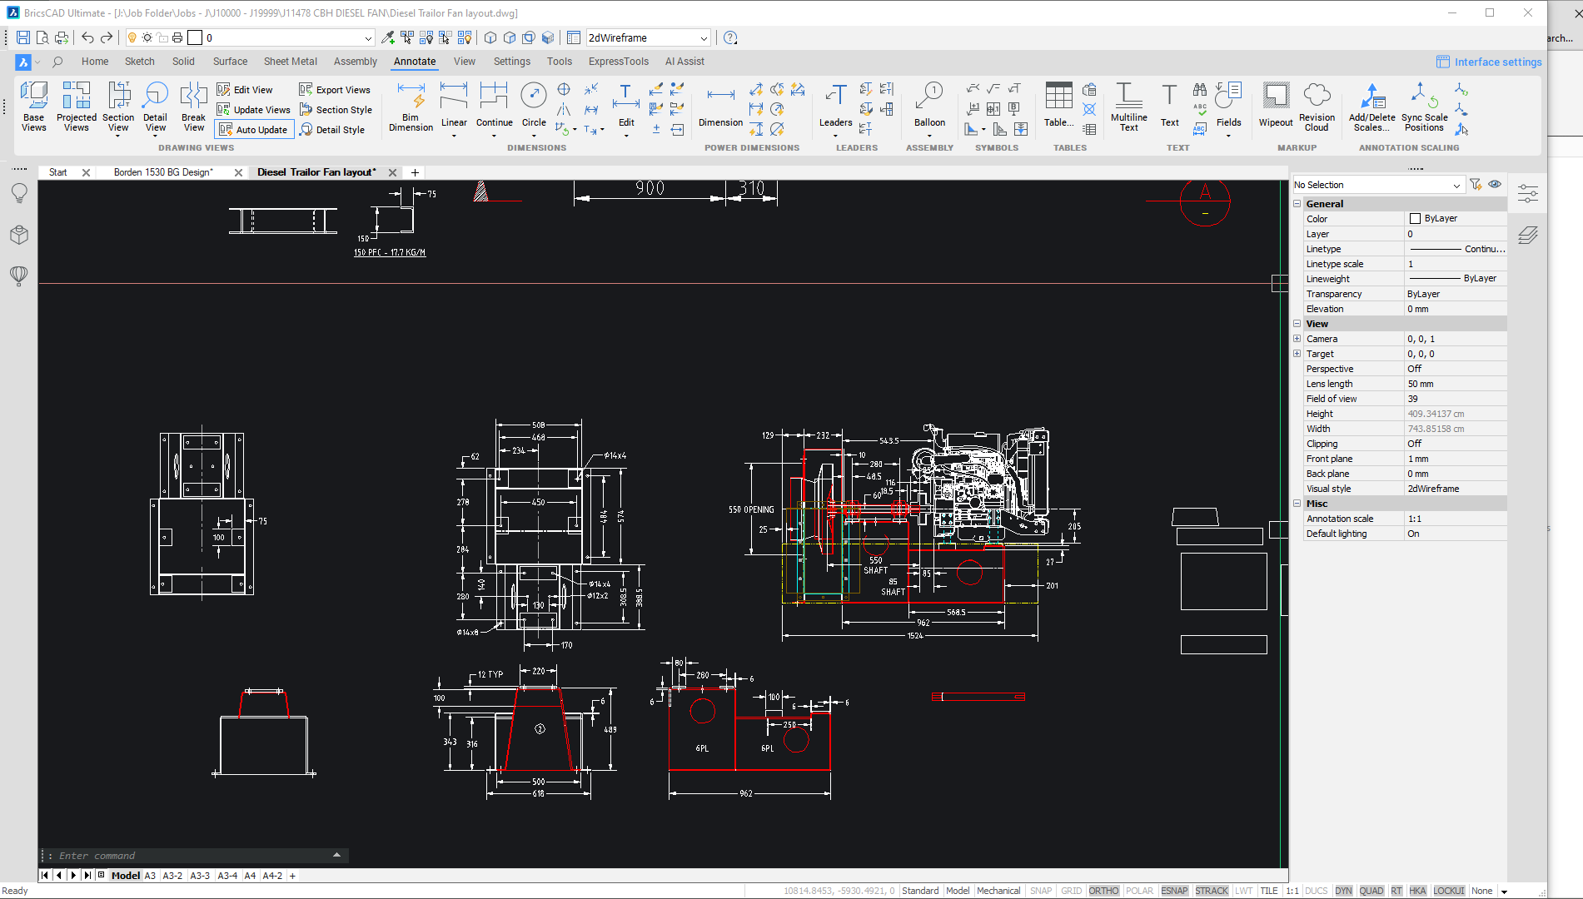1583x899 pixels.
Task: Select the Multiline Text tool
Action: point(1128,107)
